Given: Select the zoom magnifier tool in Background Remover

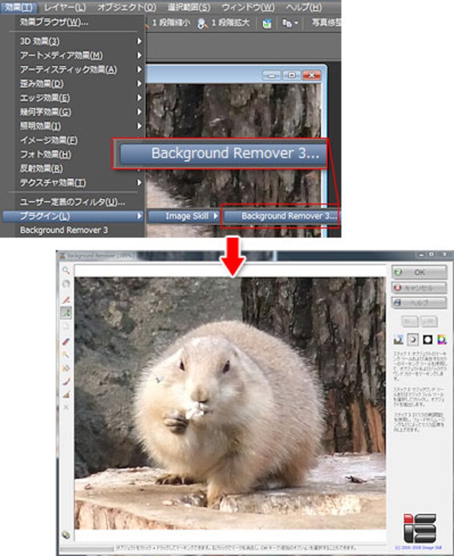Looking at the screenshot, I should click(66, 271).
